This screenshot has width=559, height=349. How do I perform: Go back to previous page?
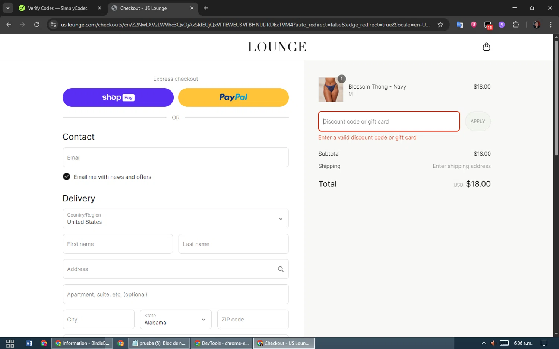click(x=9, y=25)
